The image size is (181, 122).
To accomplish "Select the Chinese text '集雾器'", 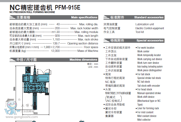I will [x=109, y=116].
